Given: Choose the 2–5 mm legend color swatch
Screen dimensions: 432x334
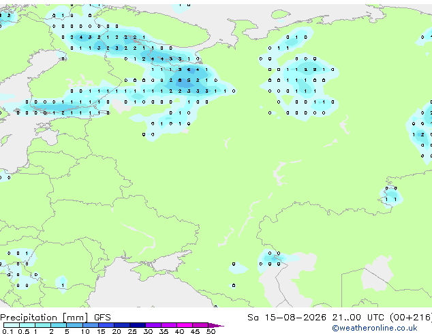Looking at the screenshot, I should [x=59, y=325].
